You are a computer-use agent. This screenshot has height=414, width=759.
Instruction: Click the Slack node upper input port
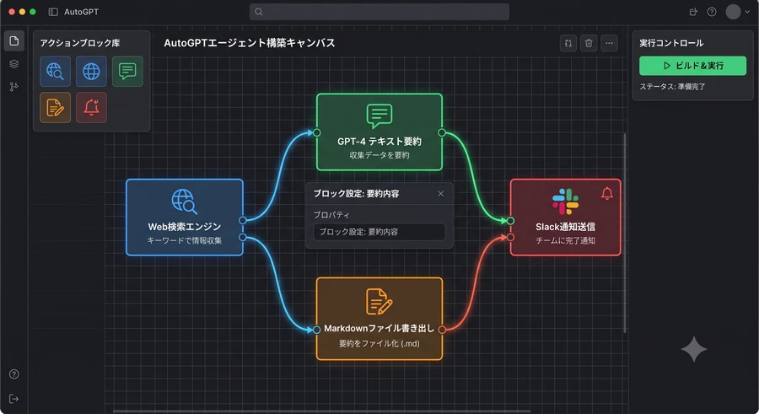click(x=510, y=221)
